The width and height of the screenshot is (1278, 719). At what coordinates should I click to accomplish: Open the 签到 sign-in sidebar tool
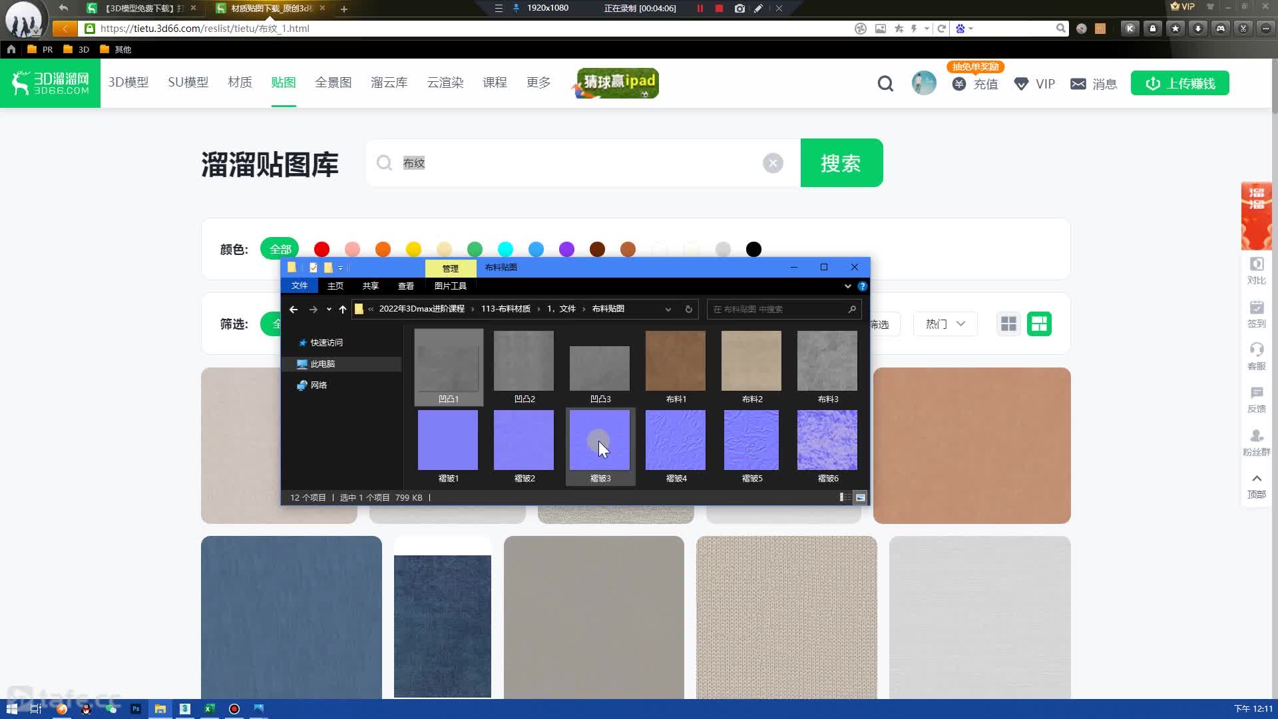tap(1257, 314)
